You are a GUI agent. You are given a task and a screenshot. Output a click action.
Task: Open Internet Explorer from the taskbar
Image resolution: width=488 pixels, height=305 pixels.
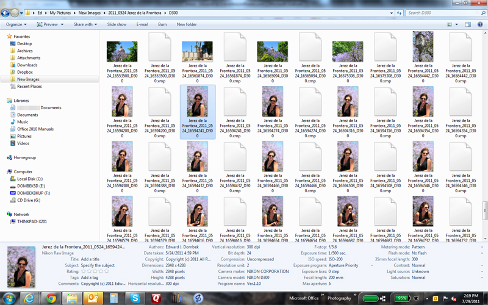(x=28, y=298)
